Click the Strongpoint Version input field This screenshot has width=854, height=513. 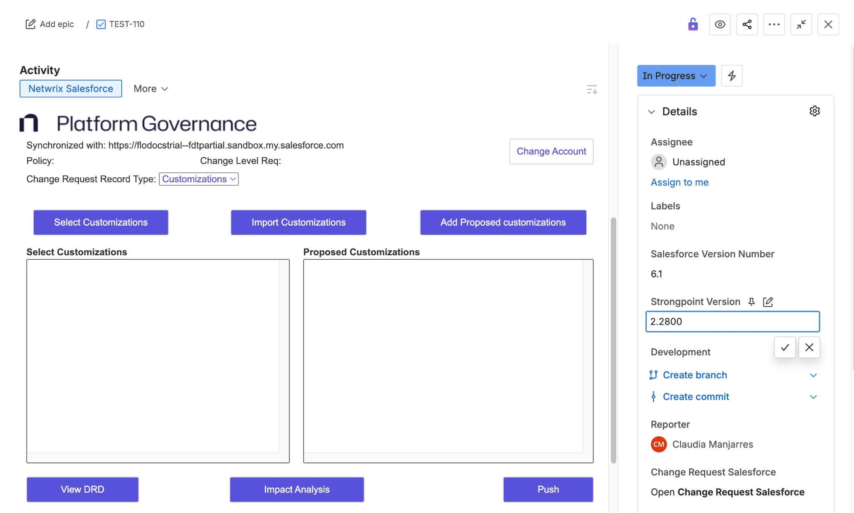732,321
